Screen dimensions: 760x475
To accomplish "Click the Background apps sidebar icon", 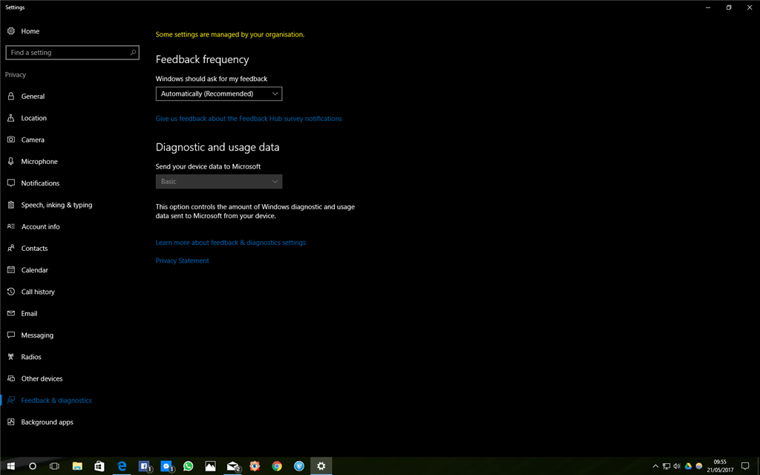I will point(10,422).
